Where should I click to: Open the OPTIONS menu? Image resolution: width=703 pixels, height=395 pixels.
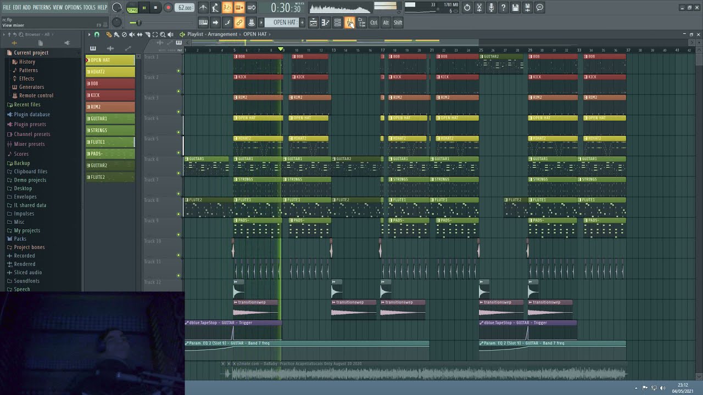coord(73,7)
